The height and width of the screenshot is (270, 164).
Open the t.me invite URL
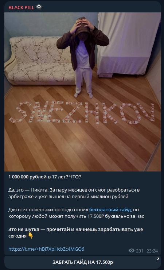click(x=46, y=249)
